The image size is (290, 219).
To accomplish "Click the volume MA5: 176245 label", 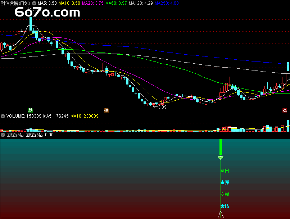I will click(x=56, y=116).
